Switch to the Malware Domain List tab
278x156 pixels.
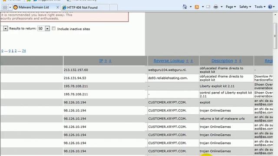[x=34, y=7]
